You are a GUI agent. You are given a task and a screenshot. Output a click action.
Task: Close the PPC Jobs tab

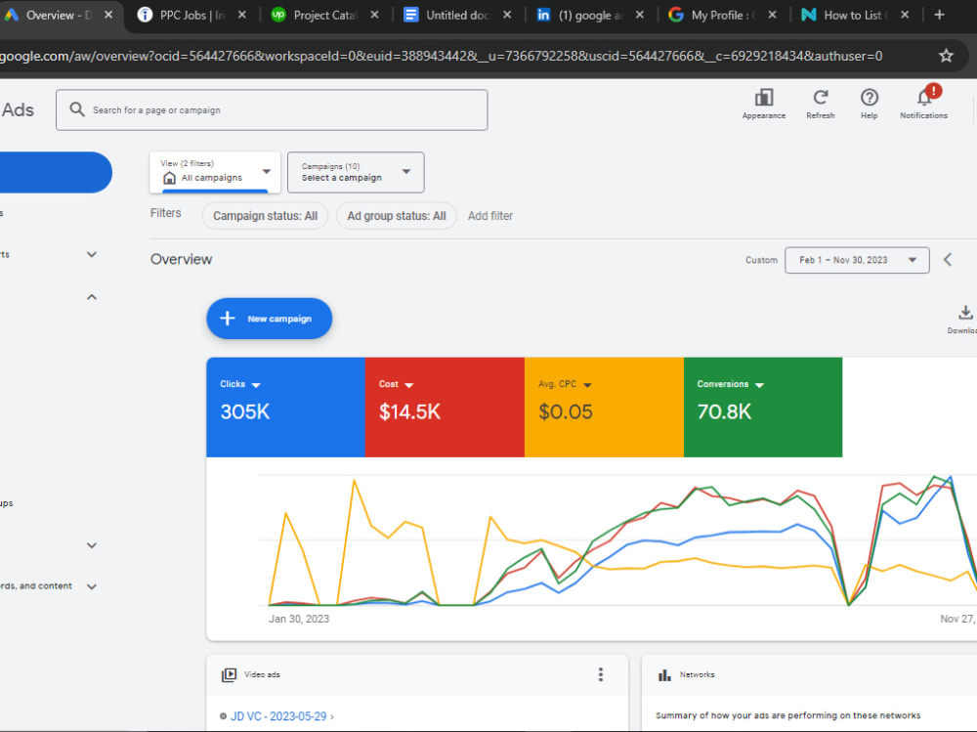[242, 15]
